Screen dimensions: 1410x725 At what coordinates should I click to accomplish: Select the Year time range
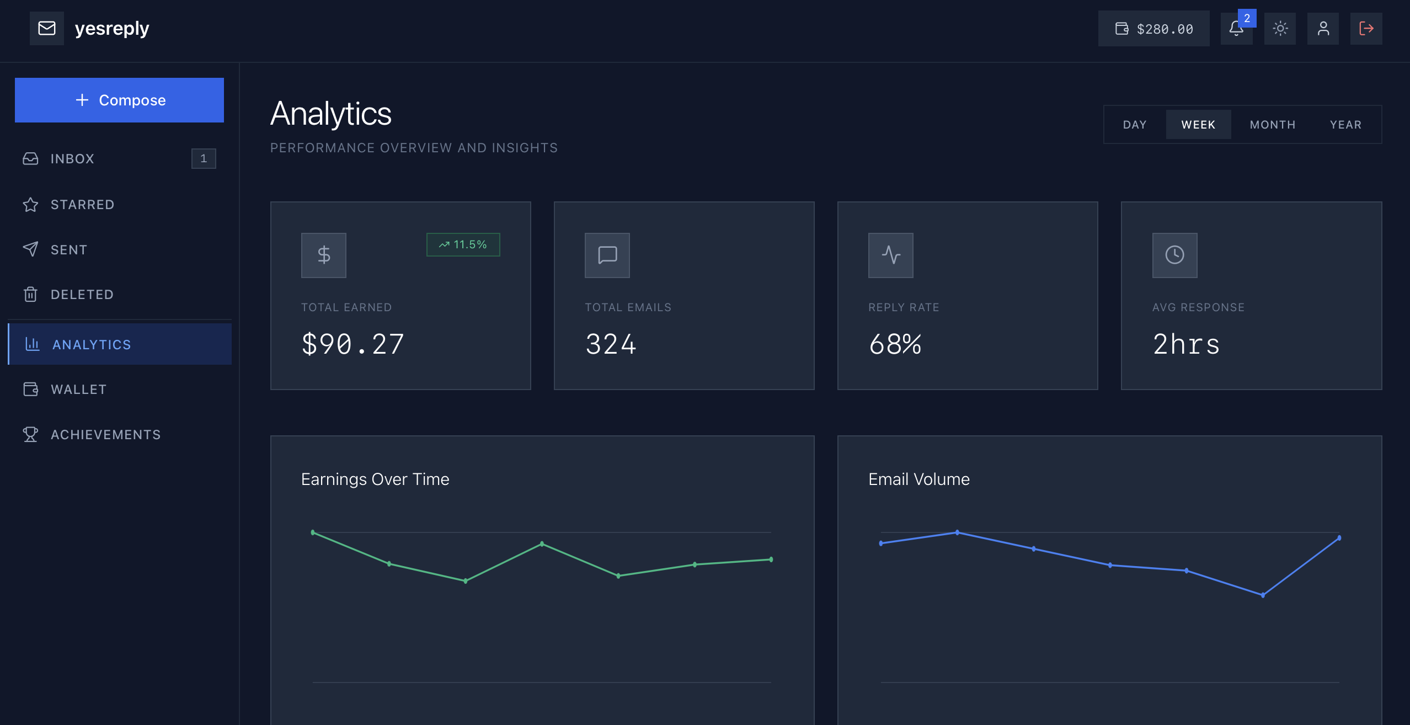tap(1345, 125)
